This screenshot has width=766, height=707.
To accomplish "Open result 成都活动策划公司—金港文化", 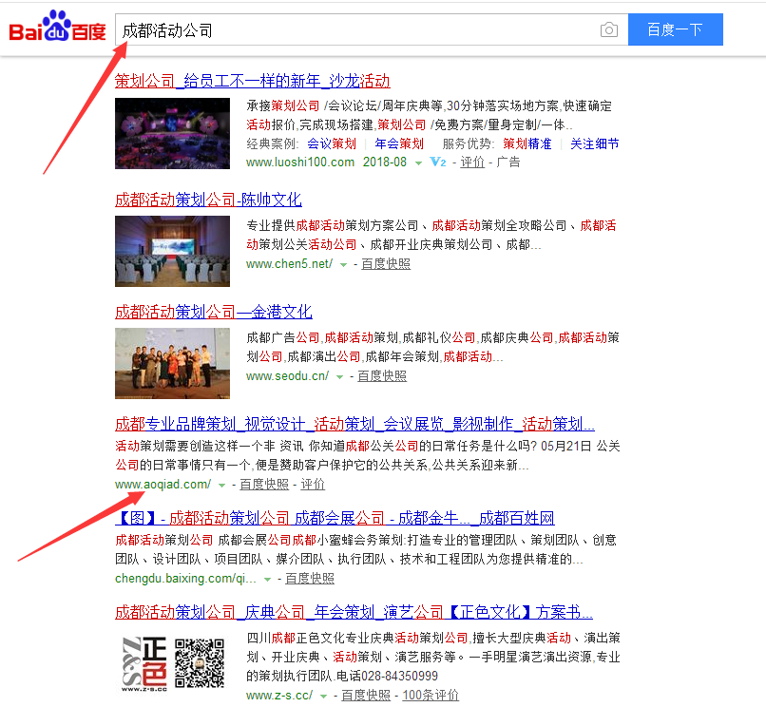I will [x=214, y=312].
